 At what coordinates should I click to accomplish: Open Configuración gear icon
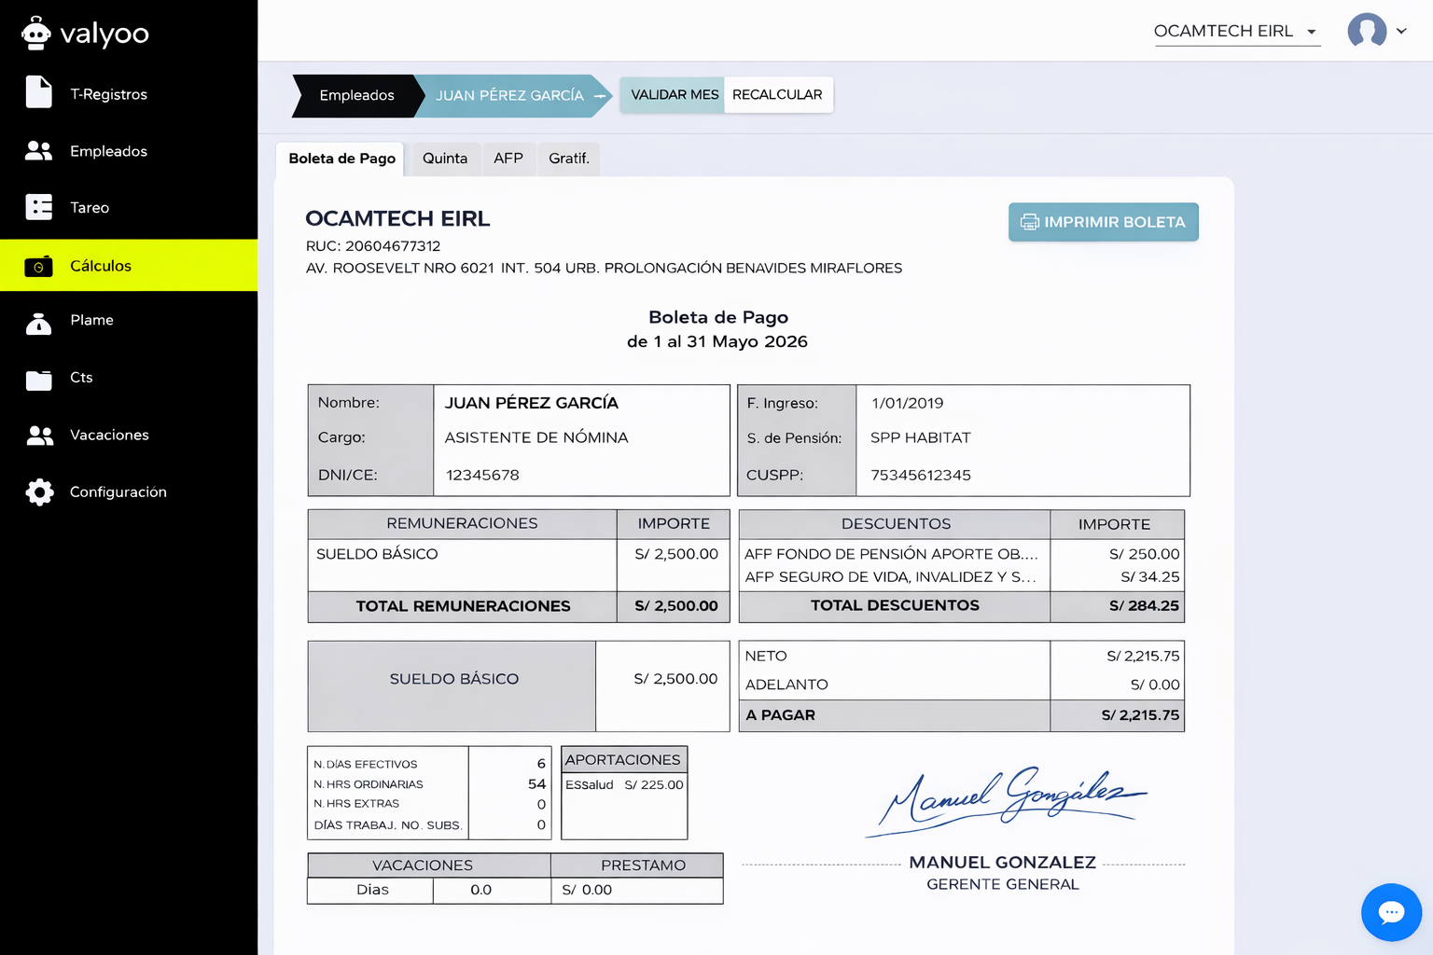(39, 492)
